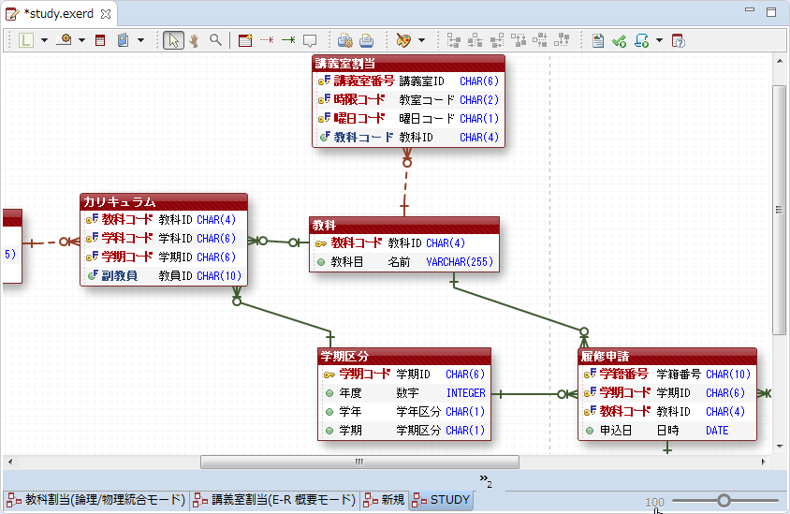The height and width of the screenshot is (514, 790).
Task: Open the help window icon with question mark
Action: tap(679, 40)
